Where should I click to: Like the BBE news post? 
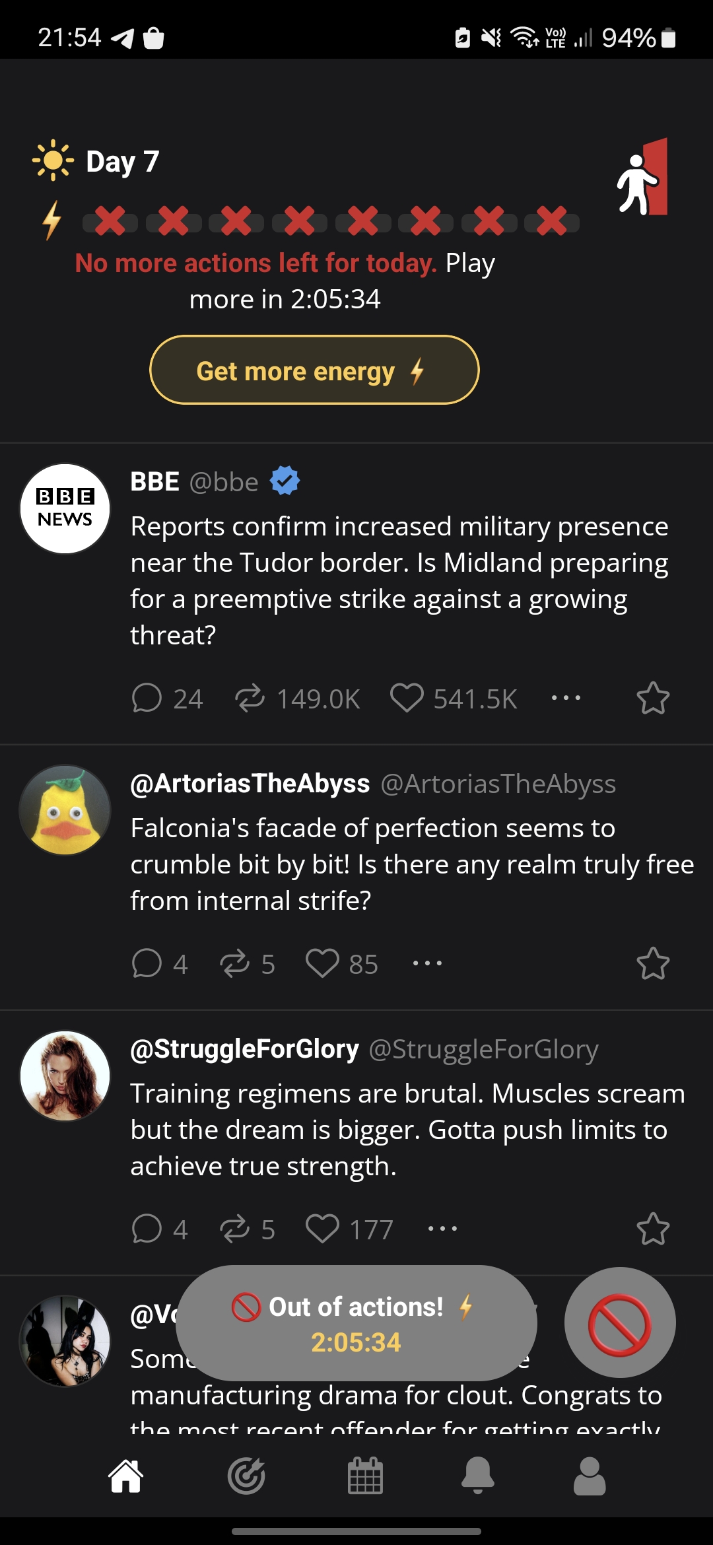click(407, 699)
